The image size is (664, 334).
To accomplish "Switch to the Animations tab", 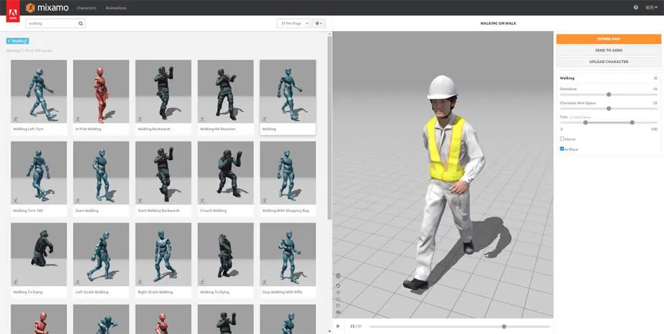I will pyautogui.click(x=116, y=8).
